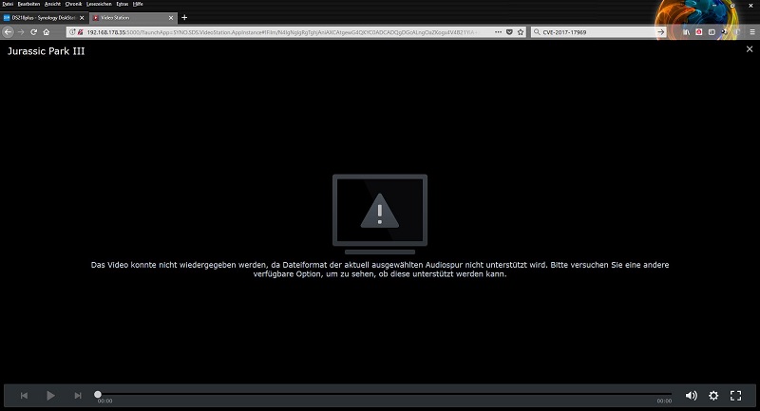Skip to the previous video

click(25, 395)
